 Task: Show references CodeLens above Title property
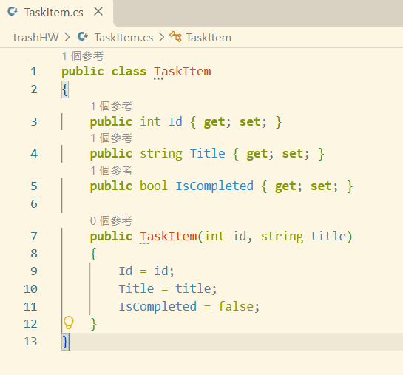click(x=112, y=138)
